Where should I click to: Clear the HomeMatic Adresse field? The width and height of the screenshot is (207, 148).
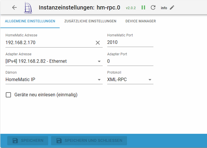coord(98,43)
